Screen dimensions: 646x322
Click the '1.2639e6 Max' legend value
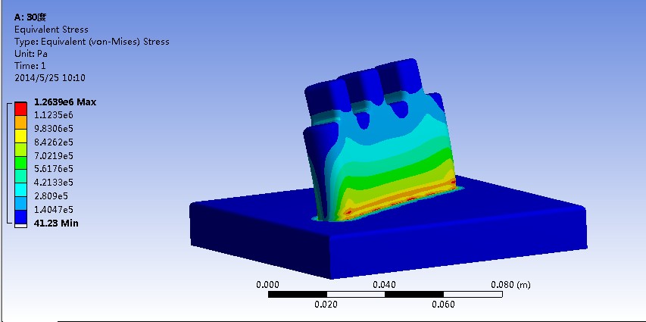pos(64,102)
